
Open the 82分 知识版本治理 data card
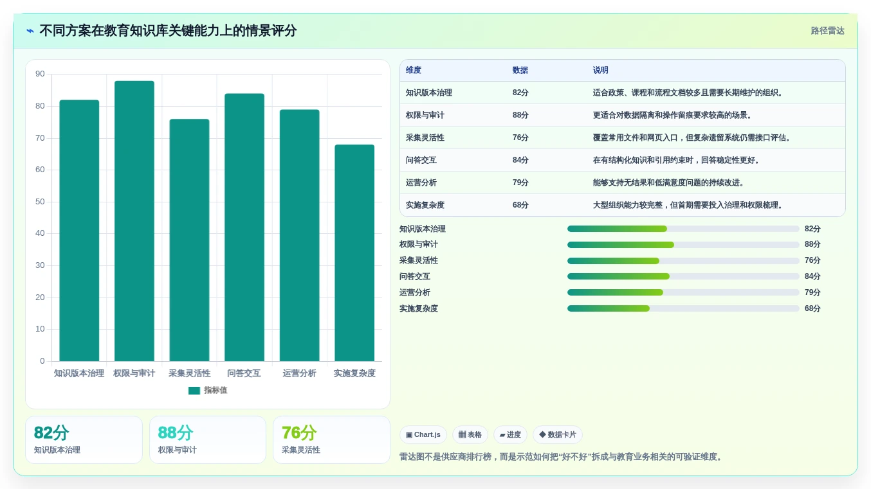point(84,440)
